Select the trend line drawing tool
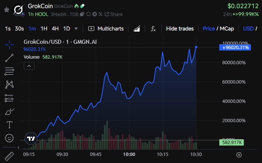 (10, 58)
